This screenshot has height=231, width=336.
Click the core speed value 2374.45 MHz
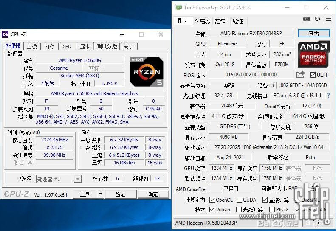point(54,140)
